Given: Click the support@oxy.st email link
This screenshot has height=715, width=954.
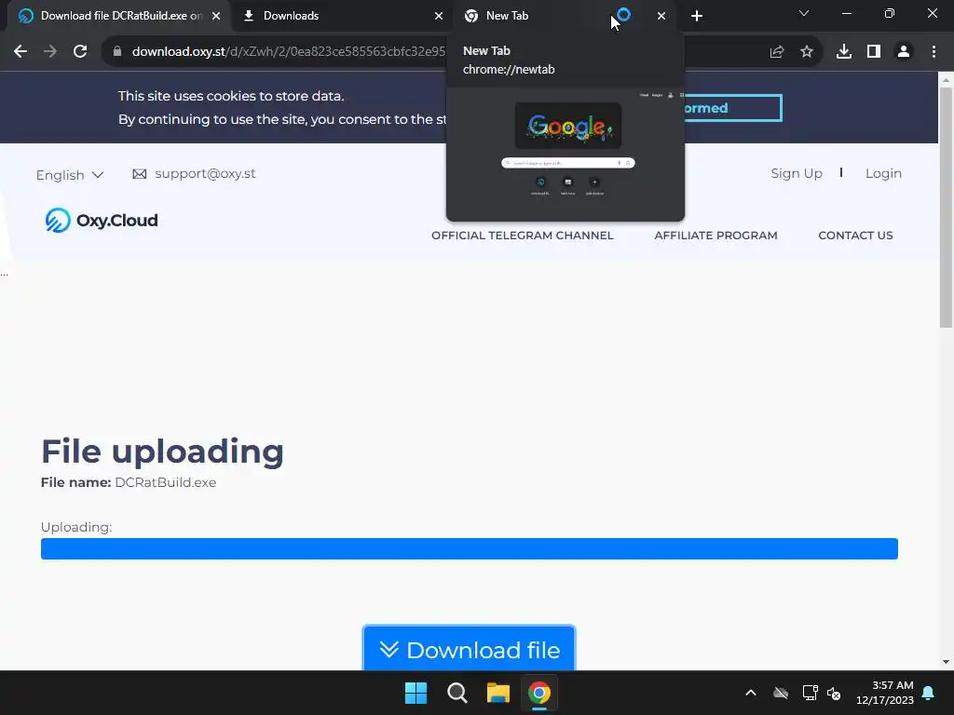Looking at the screenshot, I should [205, 174].
